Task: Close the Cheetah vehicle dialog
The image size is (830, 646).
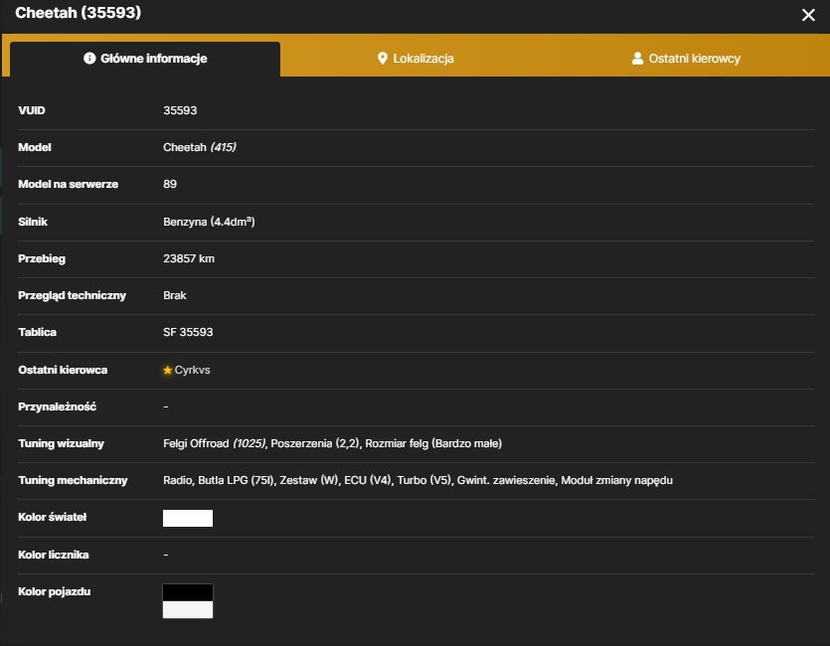Action: [808, 15]
